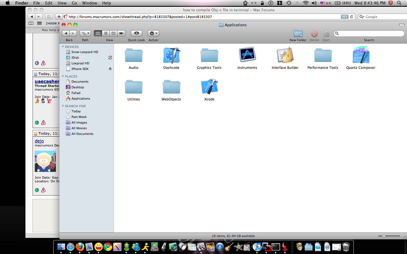Open the WebObjects folder
The width and height of the screenshot is (407, 254).
coord(171,87)
